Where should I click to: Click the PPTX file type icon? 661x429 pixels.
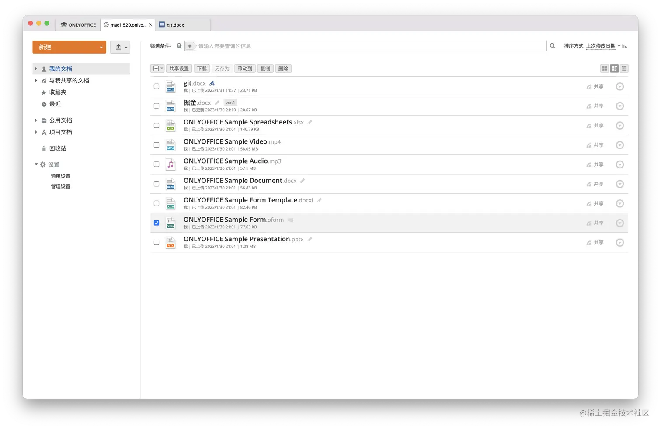[x=170, y=243]
